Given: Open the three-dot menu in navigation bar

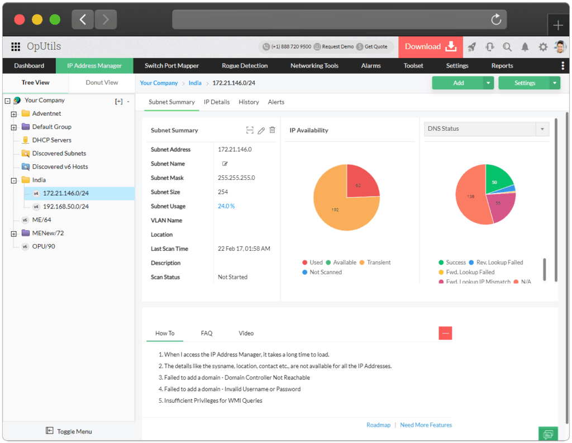Looking at the screenshot, I should pos(563,66).
